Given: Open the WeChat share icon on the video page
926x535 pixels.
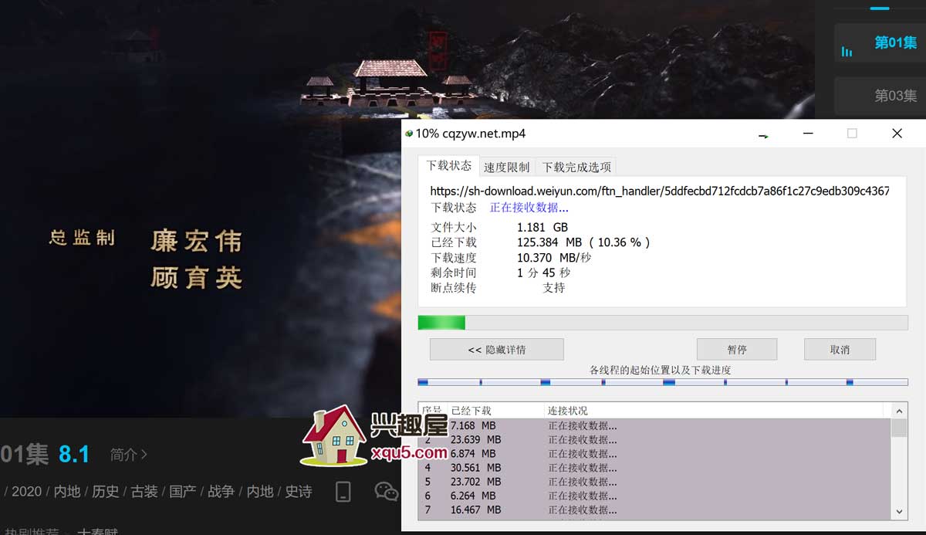Looking at the screenshot, I should tap(386, 492).
